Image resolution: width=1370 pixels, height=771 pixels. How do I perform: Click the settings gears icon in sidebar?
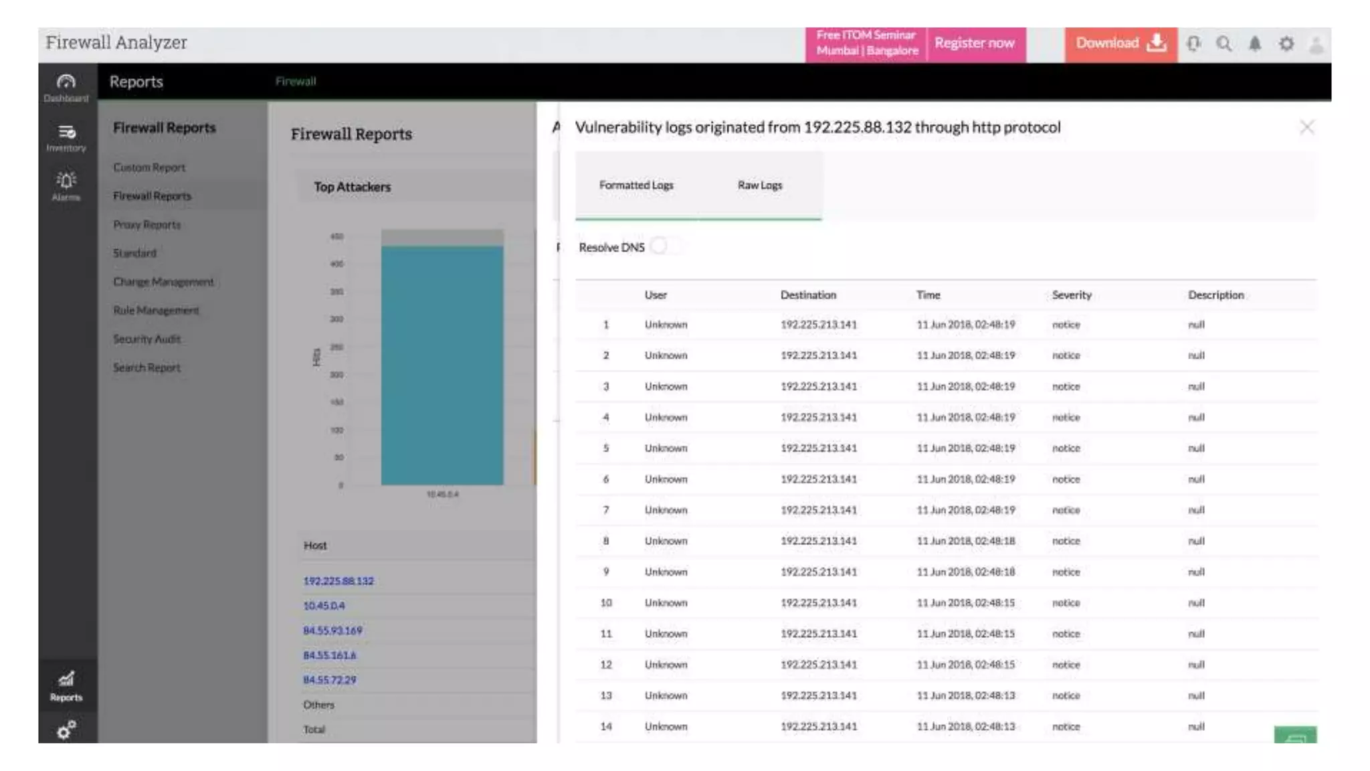coord(66,730)
